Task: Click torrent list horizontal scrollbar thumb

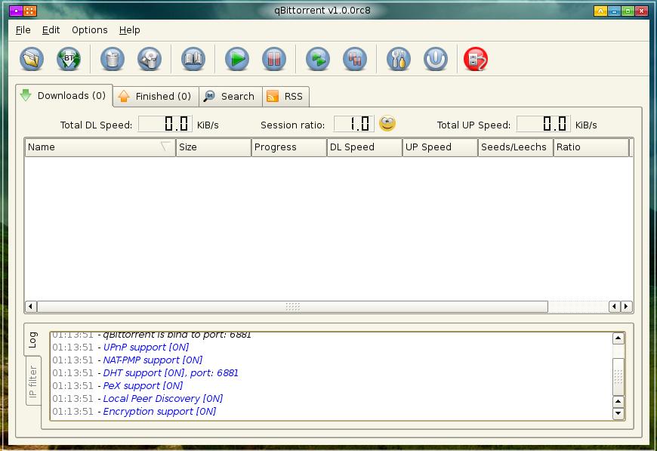Action: click(292, 307)
